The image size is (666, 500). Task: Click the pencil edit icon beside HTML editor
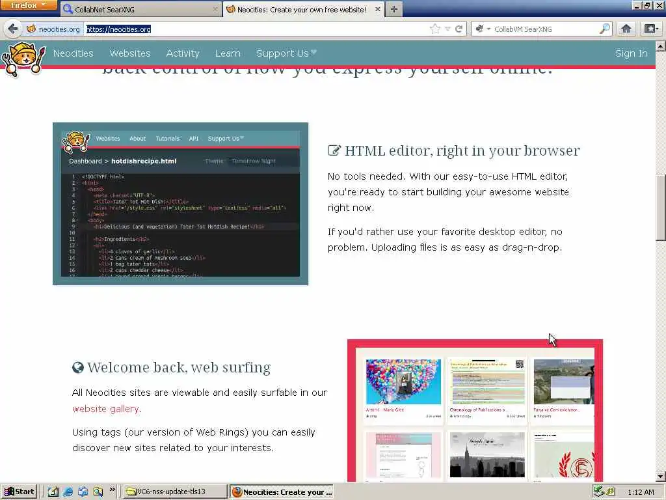point(334,150)
